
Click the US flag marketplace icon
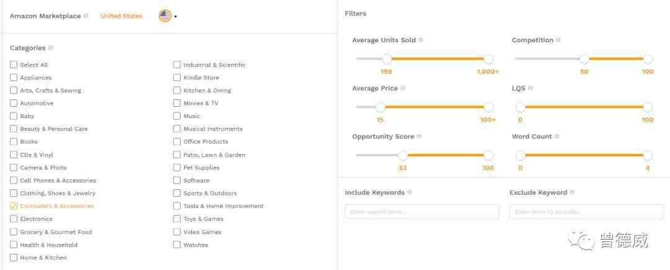pyautogui.click(x=165, y=16)
